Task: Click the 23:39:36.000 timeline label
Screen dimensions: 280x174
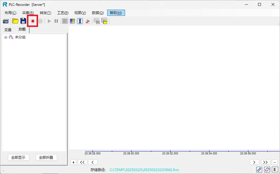Action: click(x=248, y=153)
